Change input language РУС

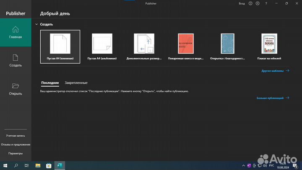pyautogui.click(x=271, y=165)
